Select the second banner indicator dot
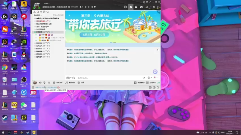 (x=115, y=42)
